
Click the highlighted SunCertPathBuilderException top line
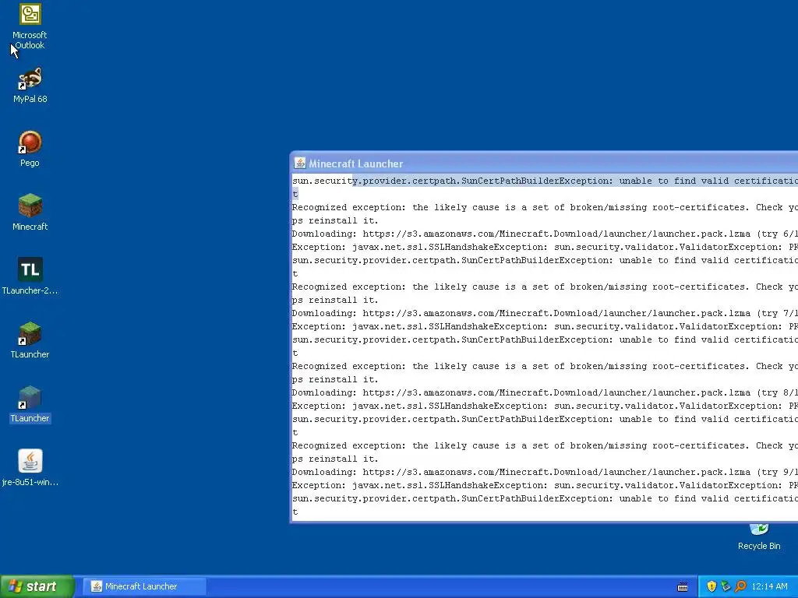[x=545, y=181]
